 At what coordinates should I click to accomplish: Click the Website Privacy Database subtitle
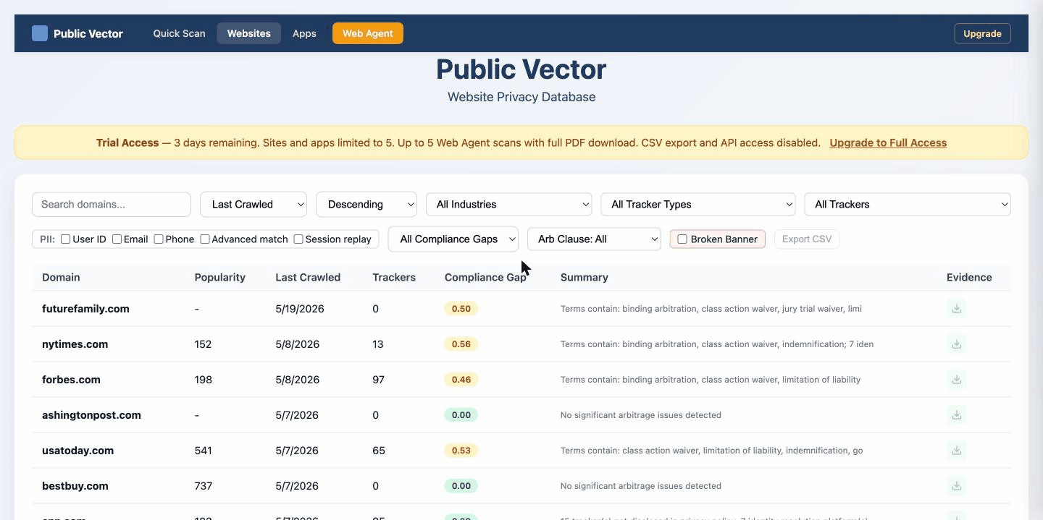(521, 97)
